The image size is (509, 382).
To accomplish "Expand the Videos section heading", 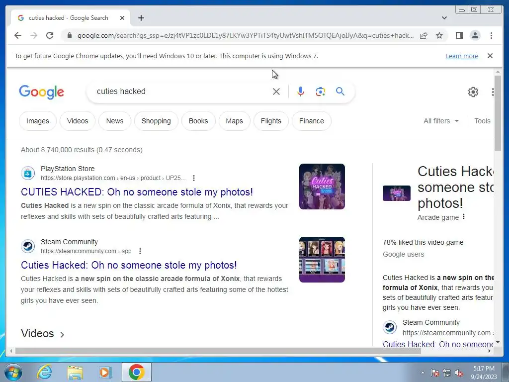I will [43, 334].
